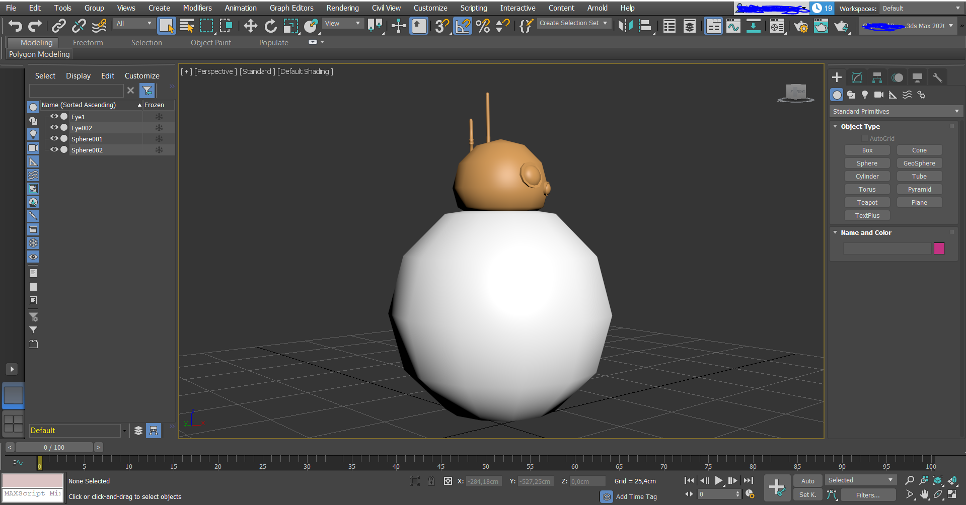Hide the Eye002 object with eye icon
Screen dimensions: 966x505
click(54, 127)
